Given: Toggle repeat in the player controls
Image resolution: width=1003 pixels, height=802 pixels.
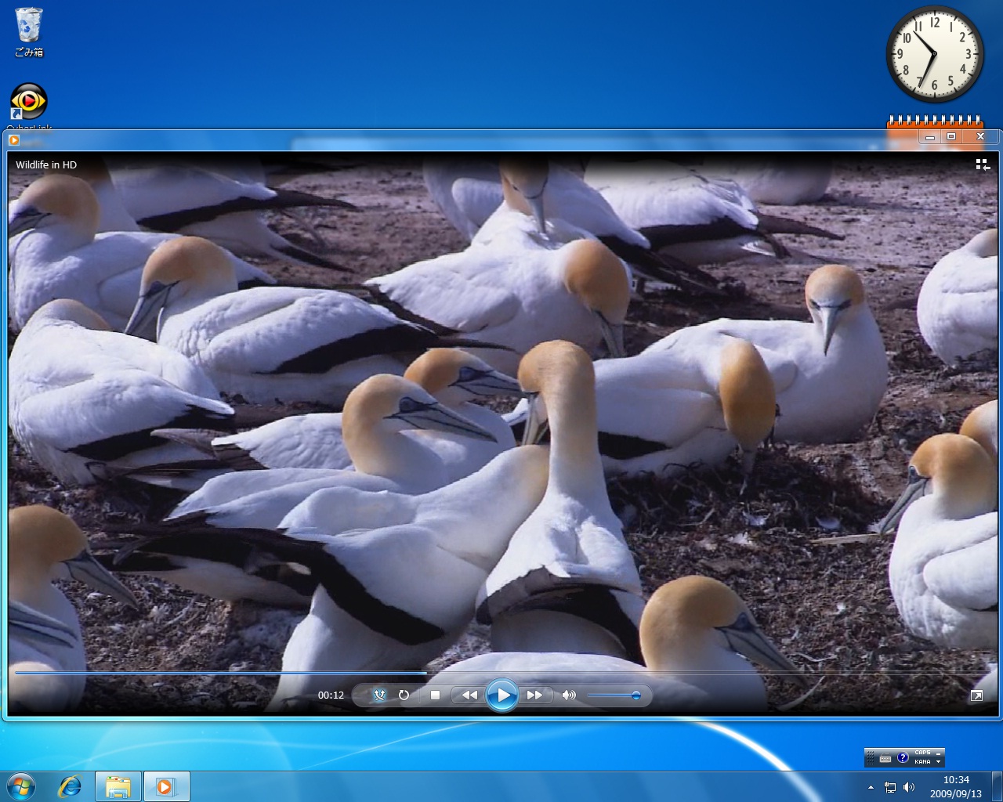Looking at the screenshot, I should (x=404, y=695).
